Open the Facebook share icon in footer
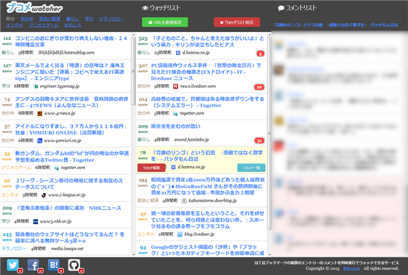 pos(33,265)
